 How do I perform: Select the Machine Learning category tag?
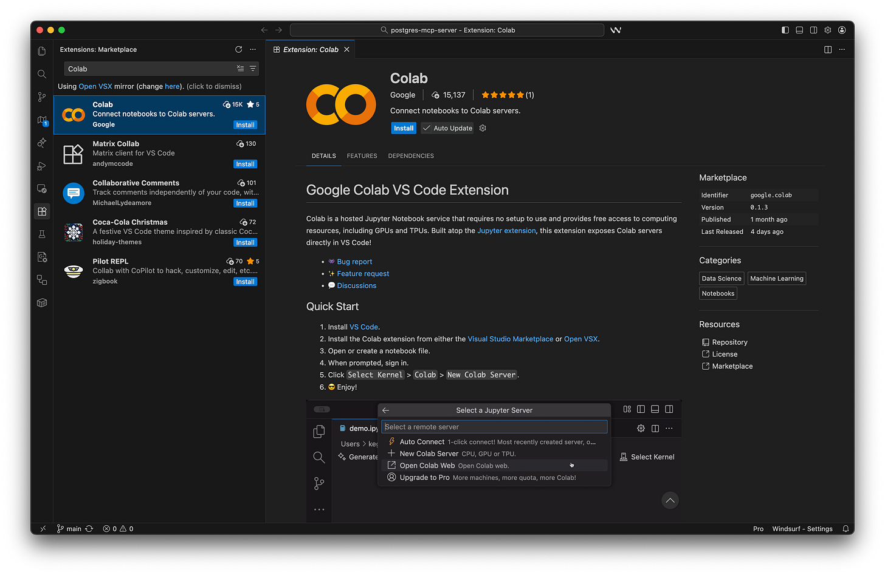tap(777, 279)
